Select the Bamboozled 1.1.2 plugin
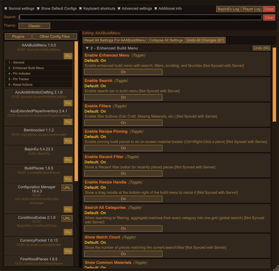Screen dimensions: 279x271 [39, 130]
